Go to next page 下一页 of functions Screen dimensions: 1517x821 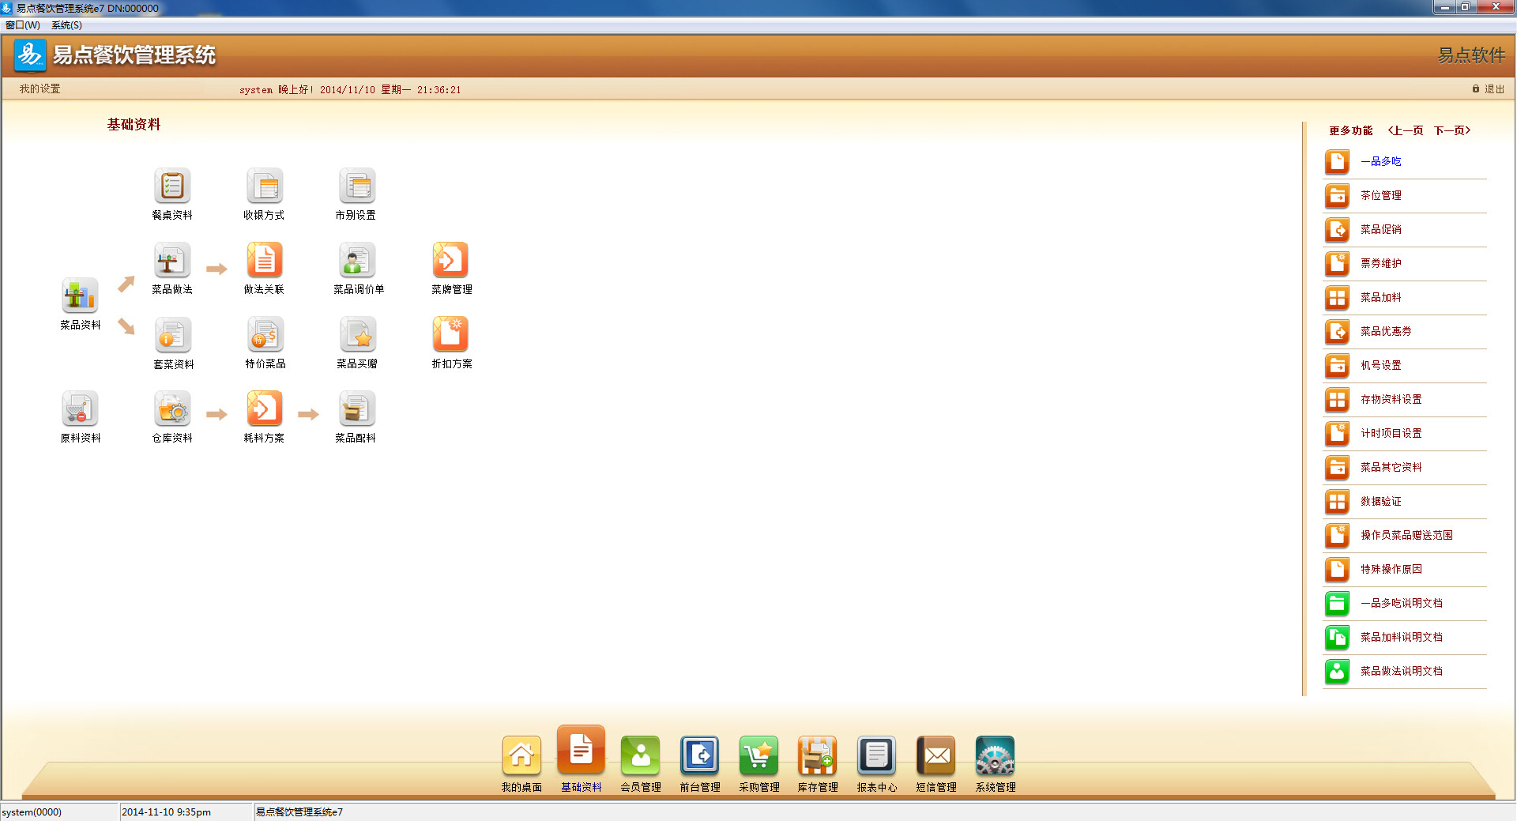(1451, 130)
